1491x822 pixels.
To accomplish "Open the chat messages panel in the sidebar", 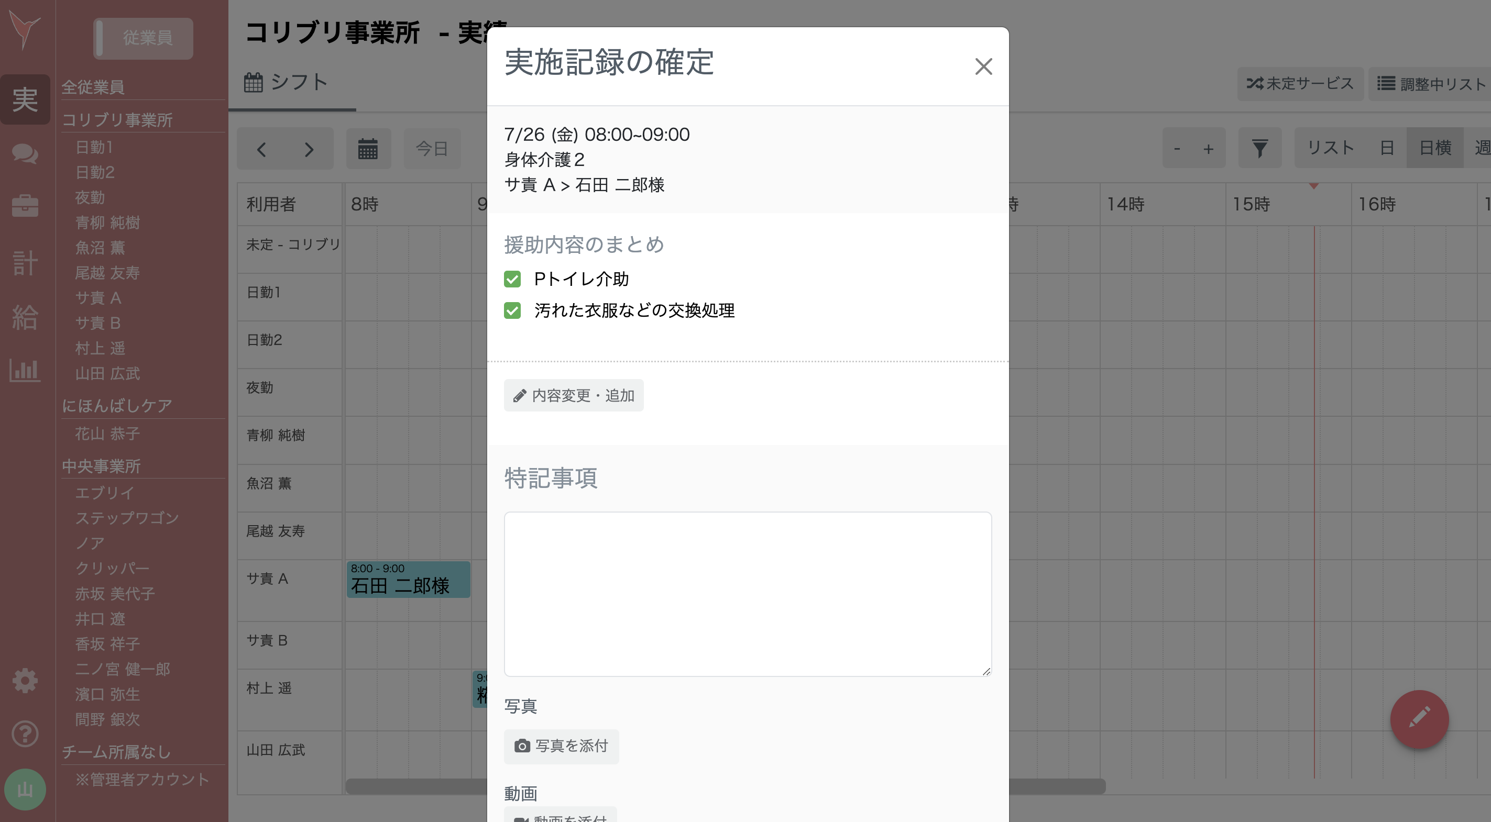I will [x=25, y=154].
